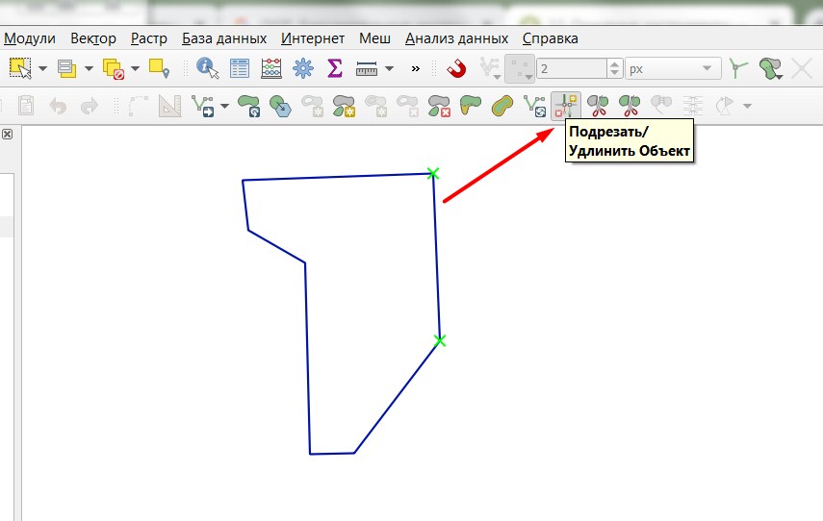Toggle snapping with the red magnet
Screen dimensions: 823x521
point(456,68)
